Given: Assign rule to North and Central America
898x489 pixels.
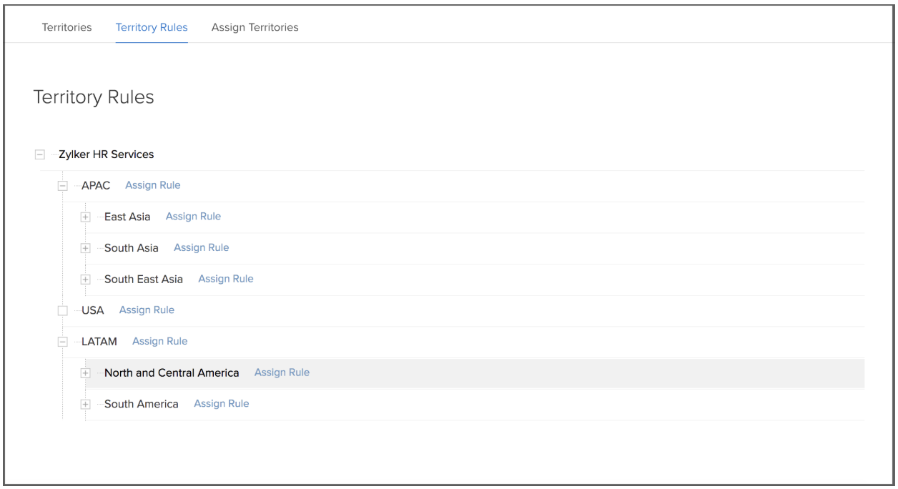Looking at the screenshot, I should (282, 372).
